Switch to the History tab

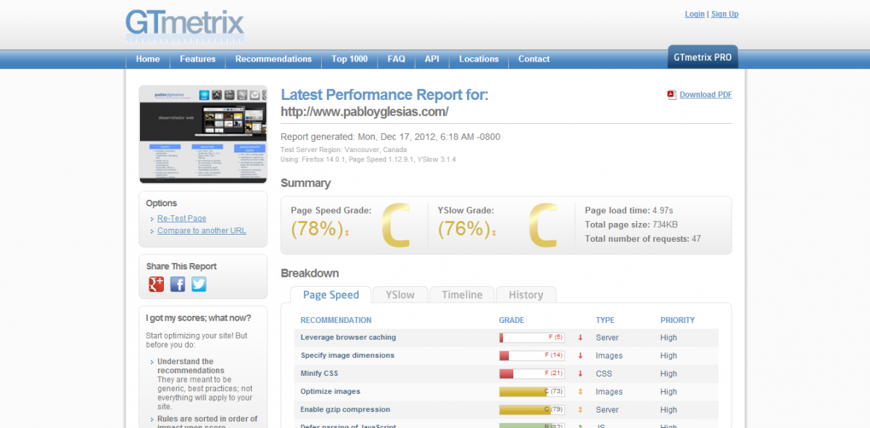point(526,295)
